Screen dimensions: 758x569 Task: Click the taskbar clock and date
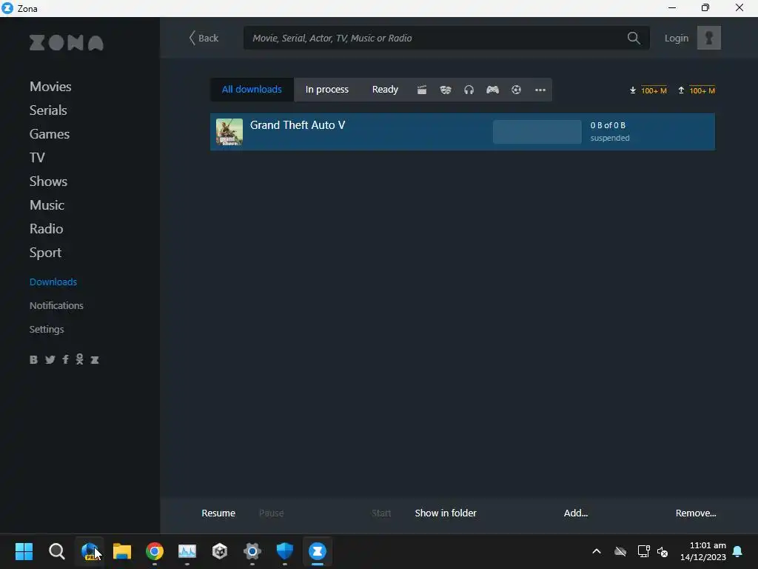click(x=703, y=551)
